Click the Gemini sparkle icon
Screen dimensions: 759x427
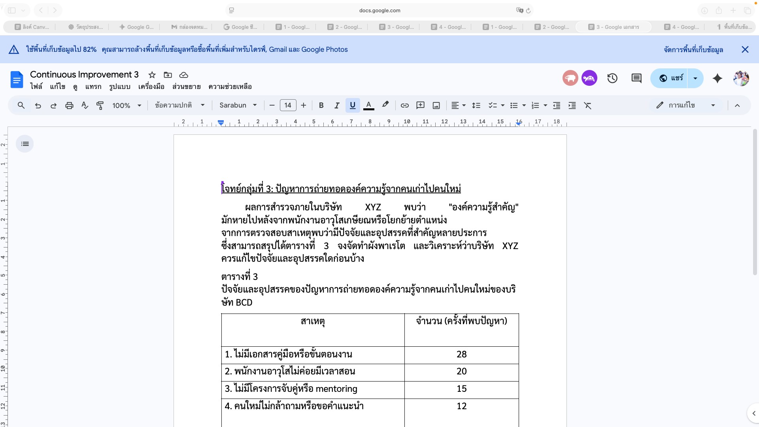(x=717, y=78)
